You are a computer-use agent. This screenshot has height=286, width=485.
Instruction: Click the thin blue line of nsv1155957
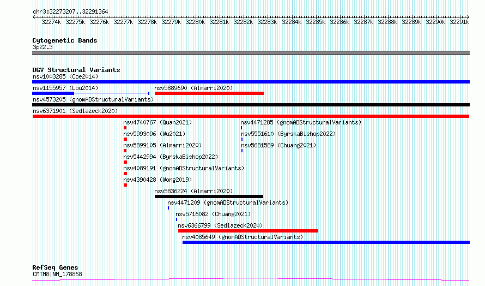tap(112, 93)
